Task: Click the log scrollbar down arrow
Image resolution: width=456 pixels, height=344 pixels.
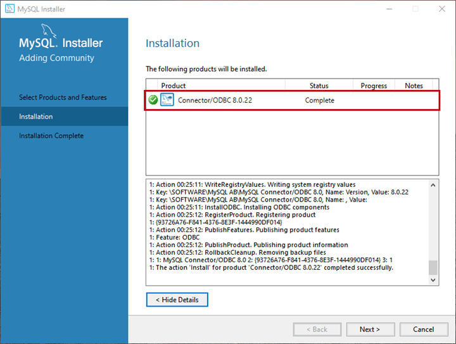Action: point(433,280)
